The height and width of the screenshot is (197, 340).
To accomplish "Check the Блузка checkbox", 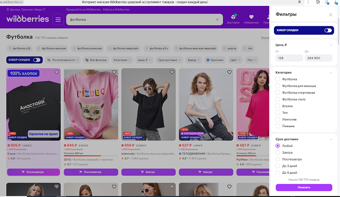I will click(x=277, y=106).
